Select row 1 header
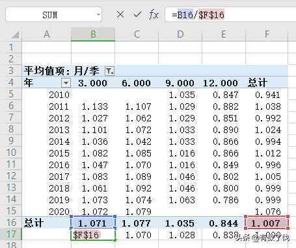This screenshot has width=296, height=248. 11,47
